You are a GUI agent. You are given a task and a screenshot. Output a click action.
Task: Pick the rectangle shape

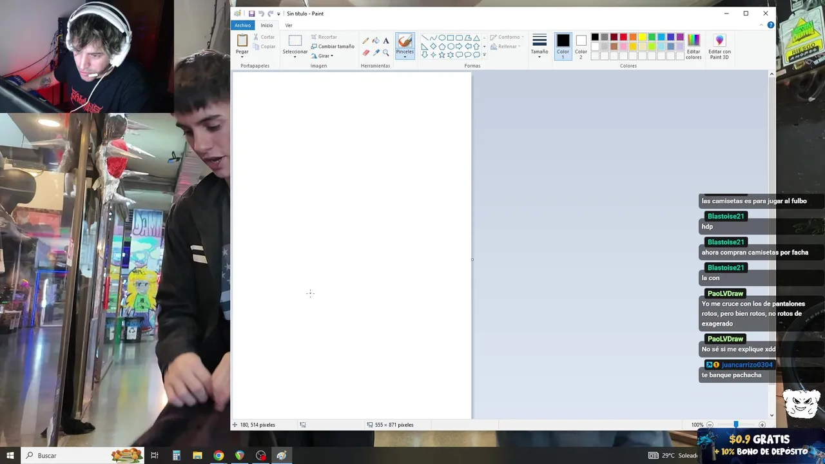tap(451, 37)
